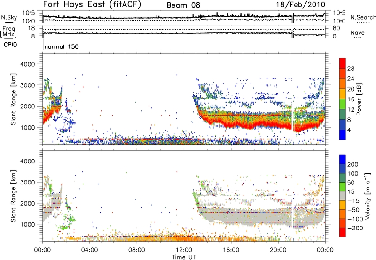Click the '4000' tick on Velocity panel

coord(27,161)
